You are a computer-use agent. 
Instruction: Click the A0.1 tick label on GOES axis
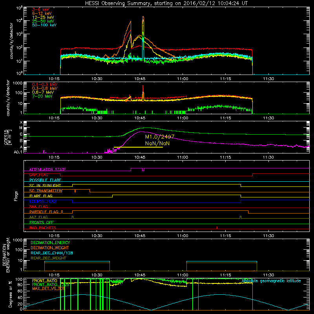pyautogui.click(x=18, y=152)
